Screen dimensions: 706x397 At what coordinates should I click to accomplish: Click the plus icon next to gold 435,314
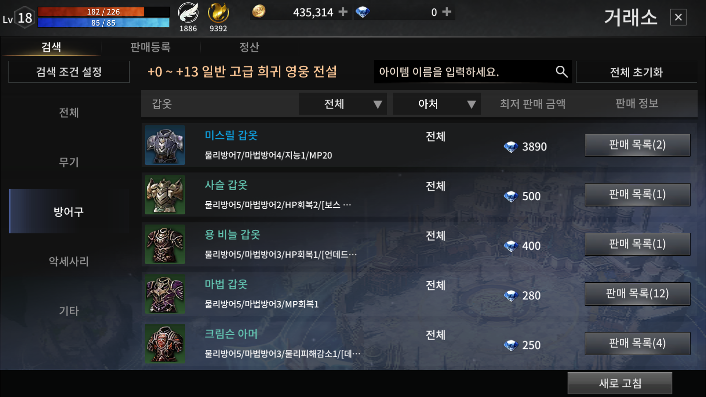pyautogui.click(x=343, y=12)
